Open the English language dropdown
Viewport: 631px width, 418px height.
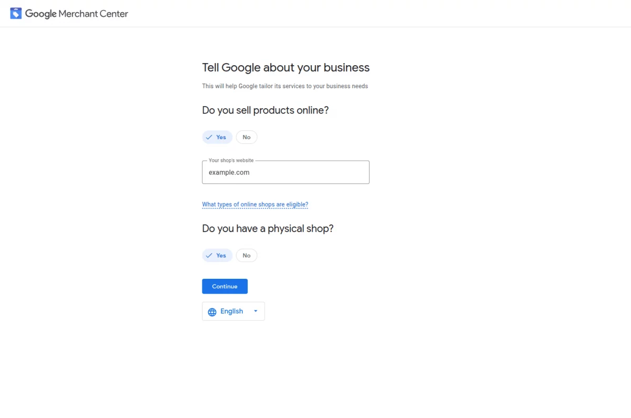click(x=233, y=311)
